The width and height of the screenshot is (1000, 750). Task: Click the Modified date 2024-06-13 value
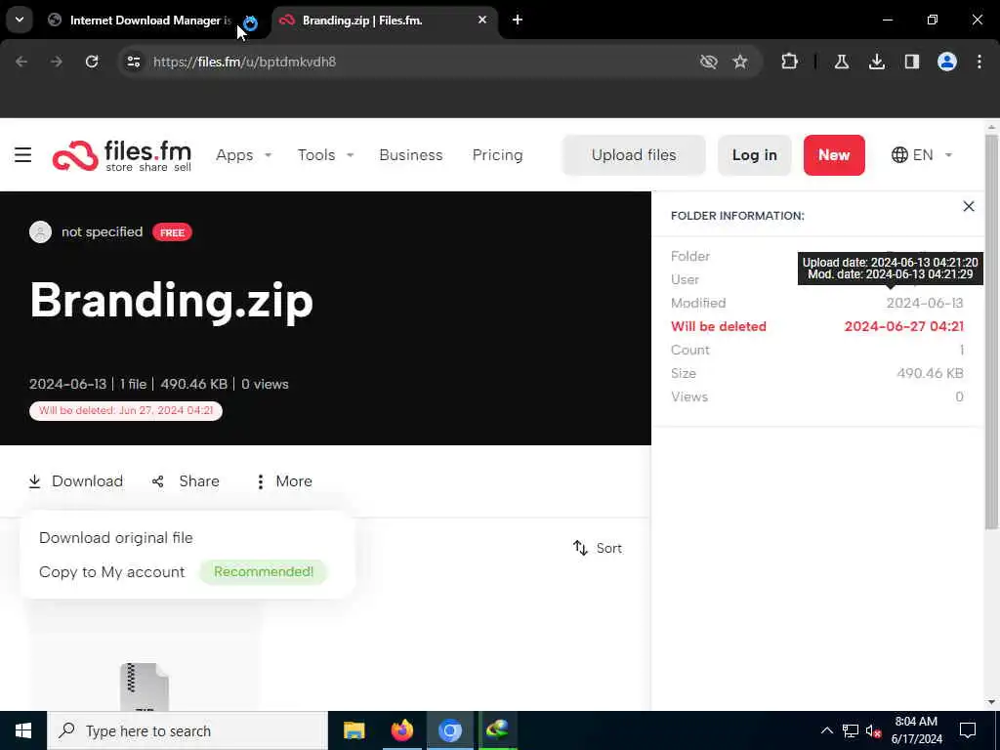coord(924,303)
